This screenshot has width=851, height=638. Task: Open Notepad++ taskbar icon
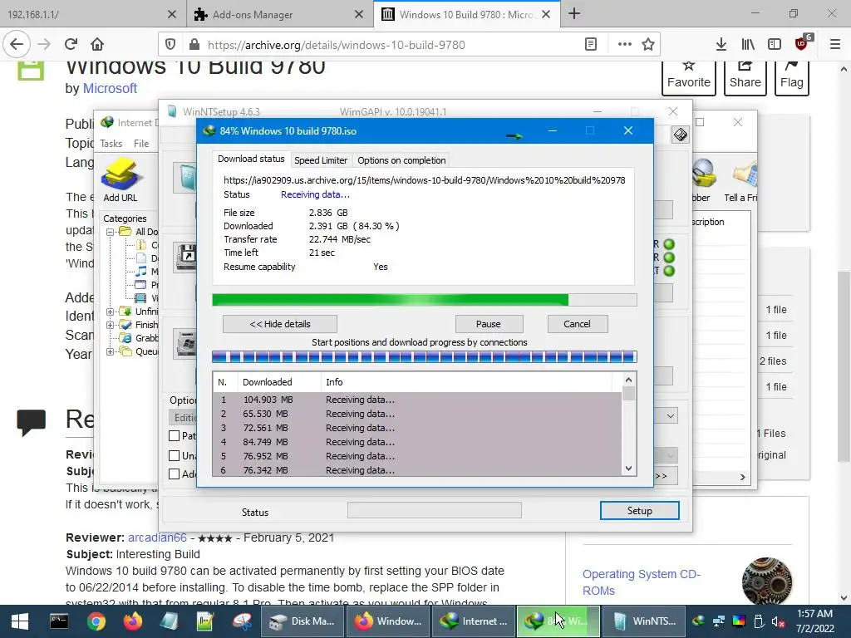pyautogui.click(x=205, y=621)
